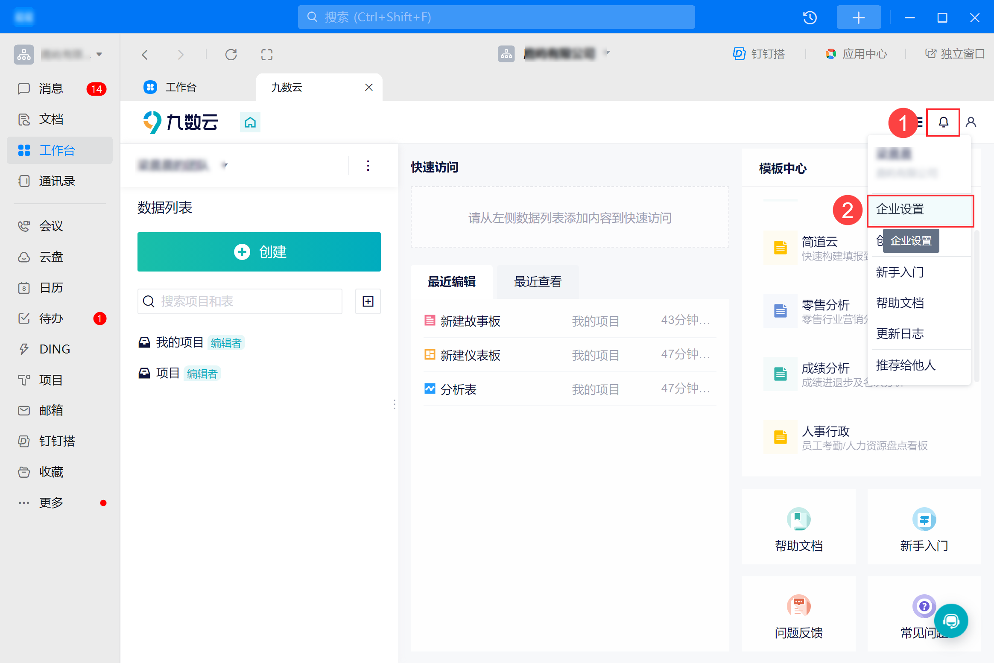Click the 搜索项目和表 search field
This screenshot has width=994, height=663.
pos(240,301)
